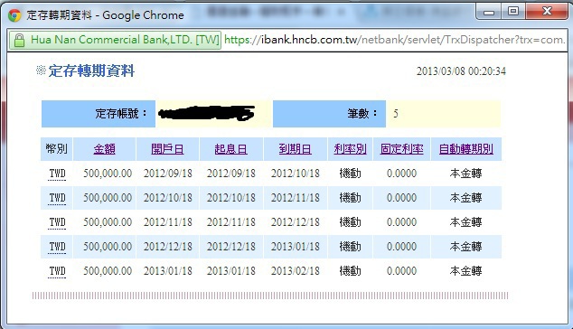Click the 筆數 count value 5
The height and width of the screenshot is (329, 573).
395,114
